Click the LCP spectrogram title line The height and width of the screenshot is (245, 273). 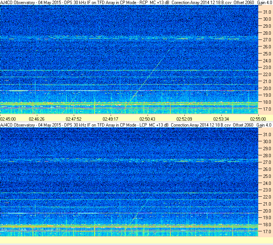pos(136,125)
